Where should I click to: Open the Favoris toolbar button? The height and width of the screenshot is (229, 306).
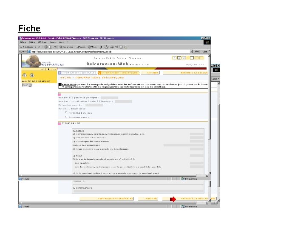coord(81,47)
